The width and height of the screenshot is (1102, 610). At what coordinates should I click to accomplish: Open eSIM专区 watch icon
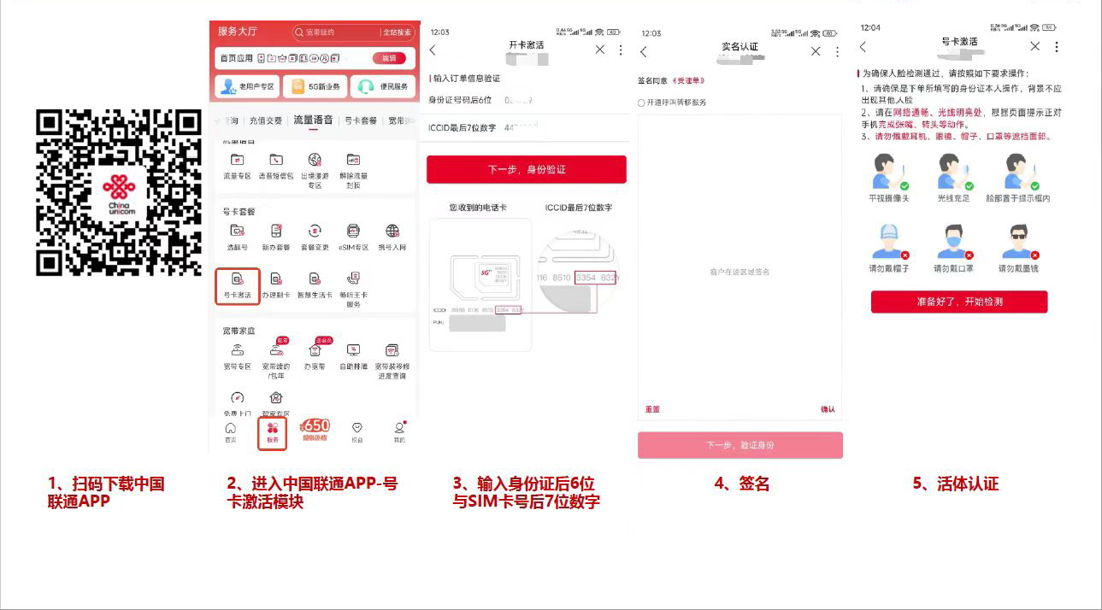click(x=353, y=231)
